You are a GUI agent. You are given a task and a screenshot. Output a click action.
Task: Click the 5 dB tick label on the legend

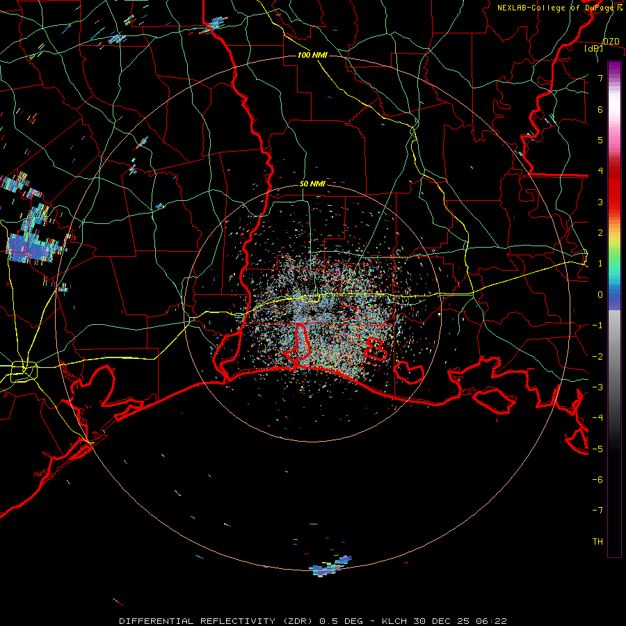[600, 140]
